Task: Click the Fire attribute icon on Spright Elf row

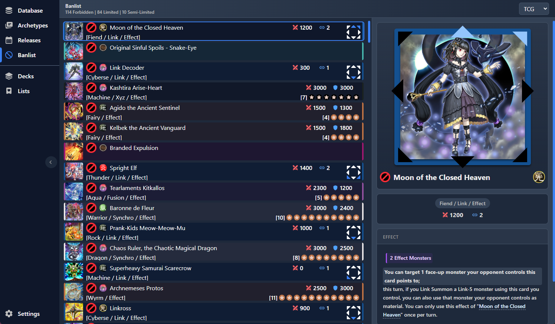Action: [x=103, y=168]
